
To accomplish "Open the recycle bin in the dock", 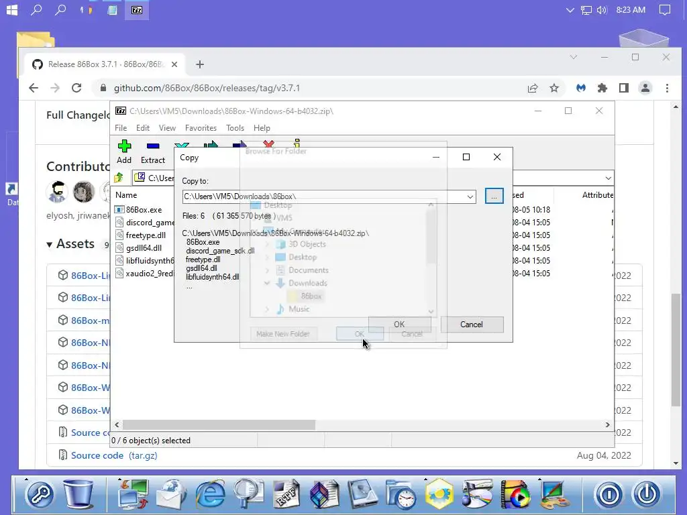I will click(x=79, y=494).
